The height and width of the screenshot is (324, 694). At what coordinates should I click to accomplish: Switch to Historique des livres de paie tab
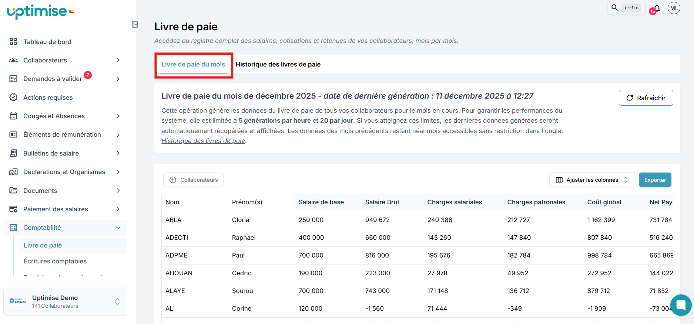click(x=278, y=64)
